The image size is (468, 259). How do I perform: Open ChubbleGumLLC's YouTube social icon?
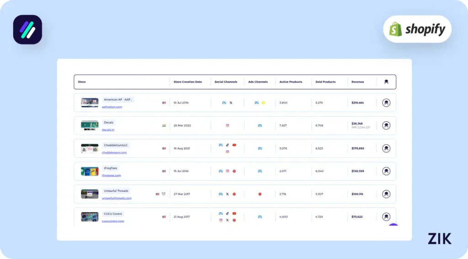pos(234,145)
